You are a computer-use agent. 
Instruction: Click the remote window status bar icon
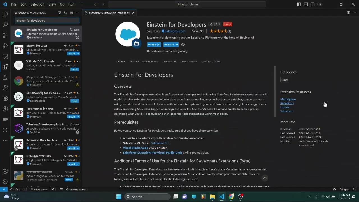pos(4,189)
